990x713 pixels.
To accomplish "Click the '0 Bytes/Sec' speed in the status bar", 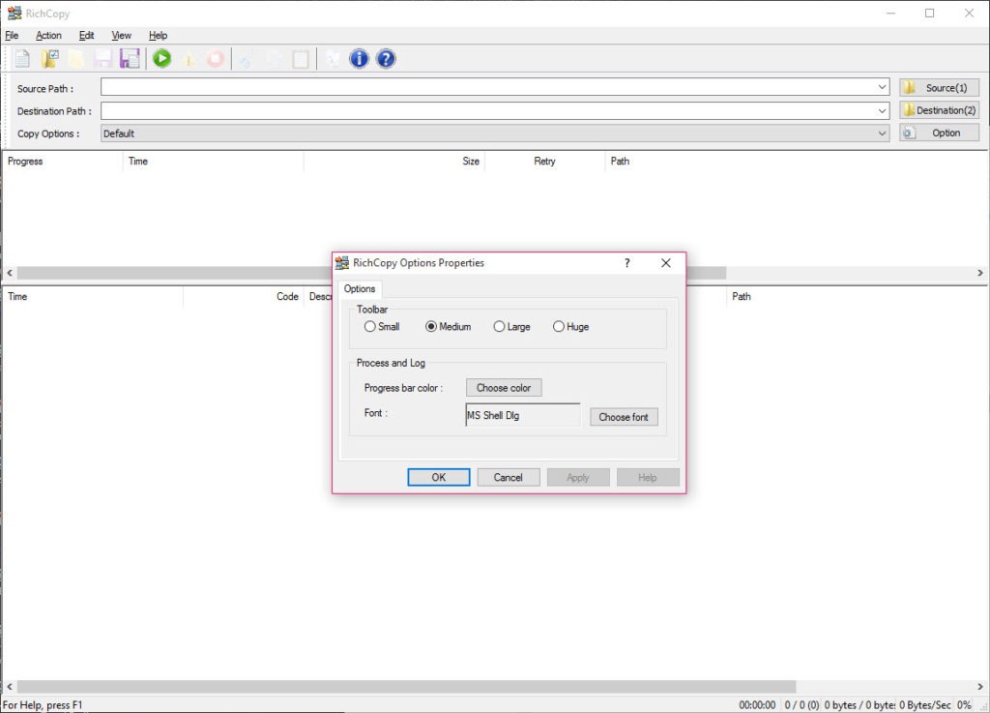I will click(x=925, y=705).
